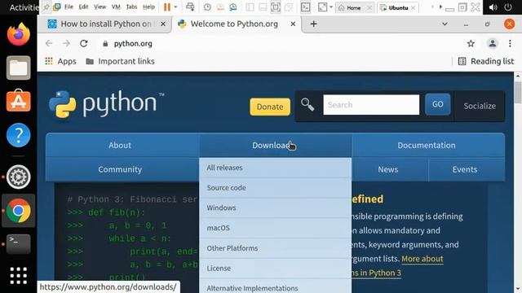Open the Help icon in the dock
This screenshot has width=522, height=293.
click(18, 135)
